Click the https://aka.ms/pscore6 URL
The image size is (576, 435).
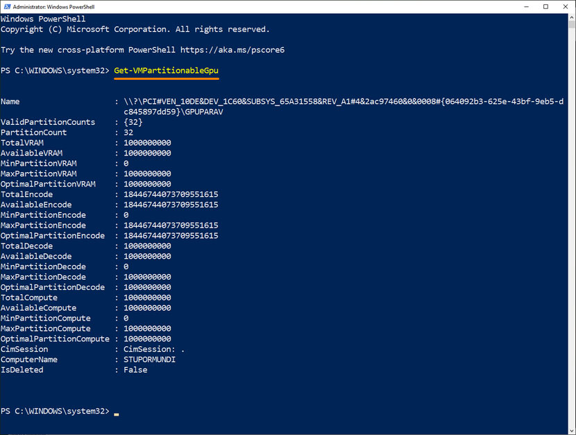[x=232, y=50]
